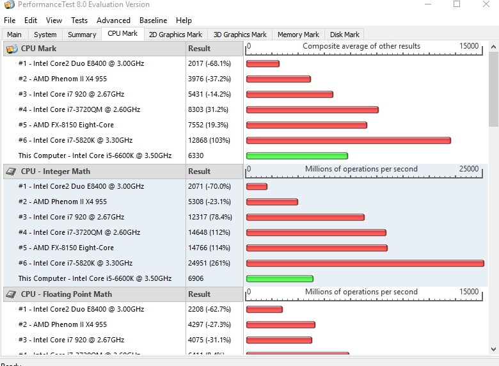Image resolution: width=499 pixels, height=366 pixels.
Task: Open the Help menu
Action: pyautogui.click(x=184, y=20)
